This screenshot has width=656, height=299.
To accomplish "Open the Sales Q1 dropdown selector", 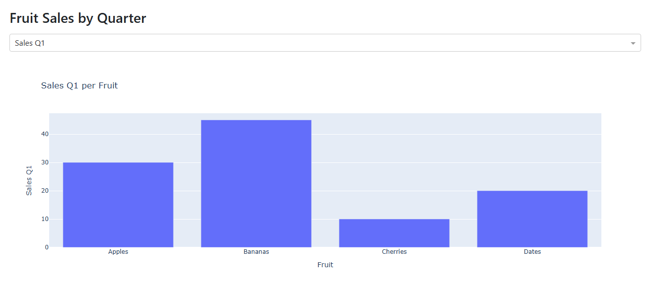I will coord(325,43).
